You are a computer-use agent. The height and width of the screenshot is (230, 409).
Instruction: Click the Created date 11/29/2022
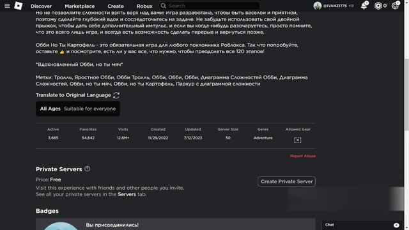click(x=158, y=138)
